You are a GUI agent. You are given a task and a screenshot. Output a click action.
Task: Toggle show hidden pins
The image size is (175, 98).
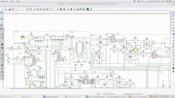(2, 25)
